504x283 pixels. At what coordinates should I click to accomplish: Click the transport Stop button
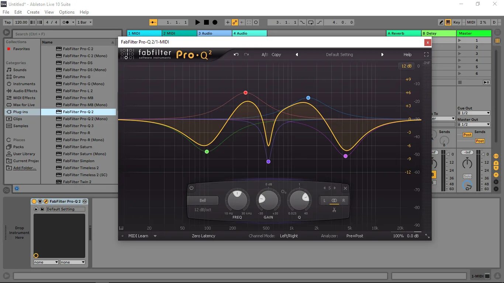(x=206, y=22)
